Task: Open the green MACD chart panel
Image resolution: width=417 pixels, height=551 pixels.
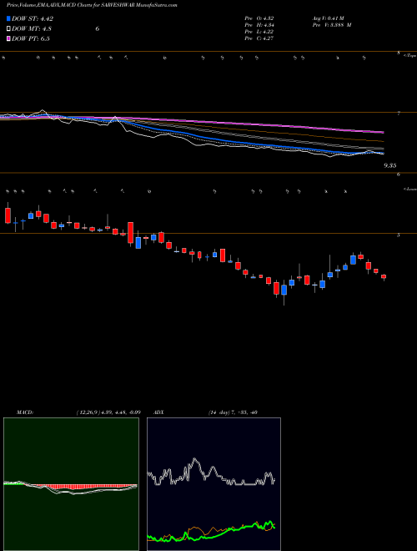Action: tap(71, 484)
